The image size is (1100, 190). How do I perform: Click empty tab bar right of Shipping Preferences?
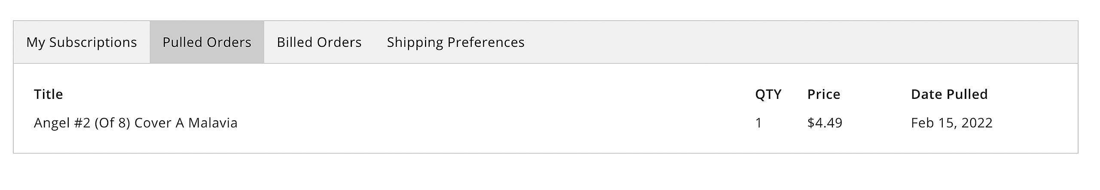click(773, 42)
